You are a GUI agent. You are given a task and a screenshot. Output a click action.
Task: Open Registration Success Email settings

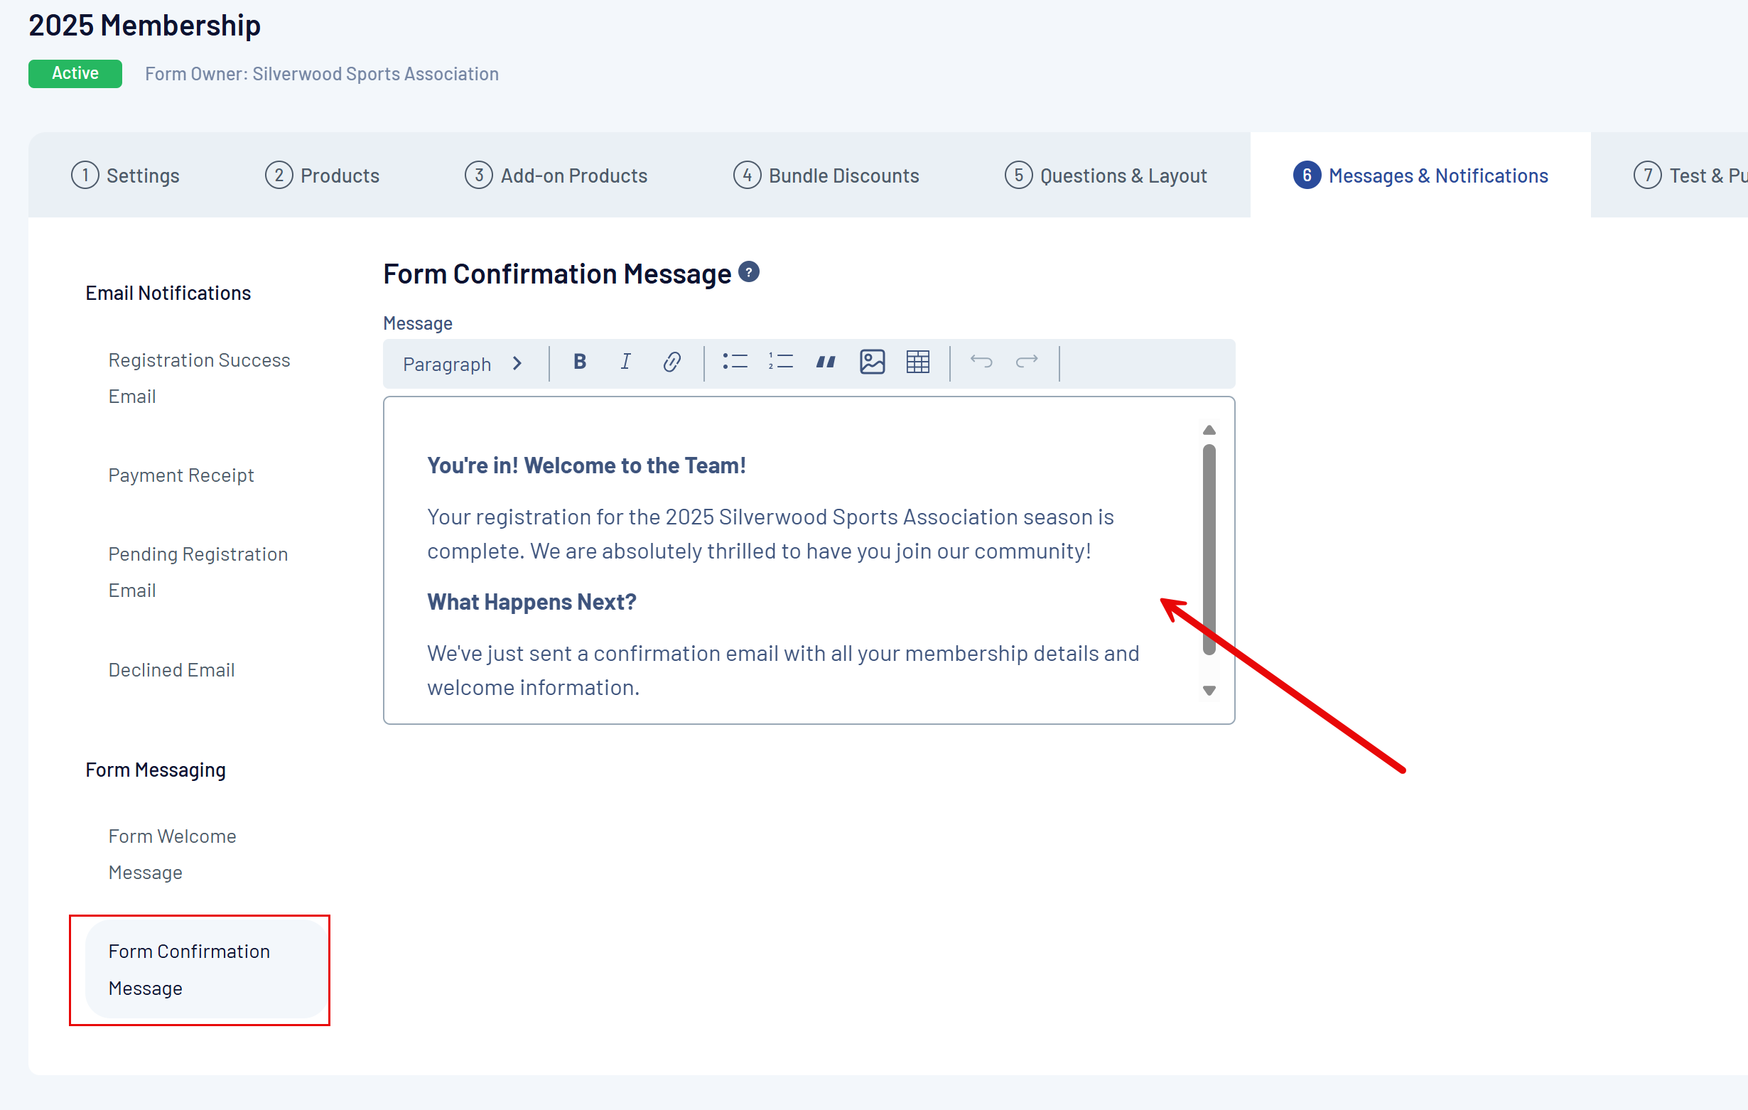[198, 378]
